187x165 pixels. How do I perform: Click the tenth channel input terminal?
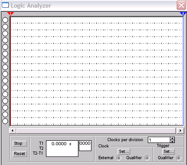tap(5, 80)
